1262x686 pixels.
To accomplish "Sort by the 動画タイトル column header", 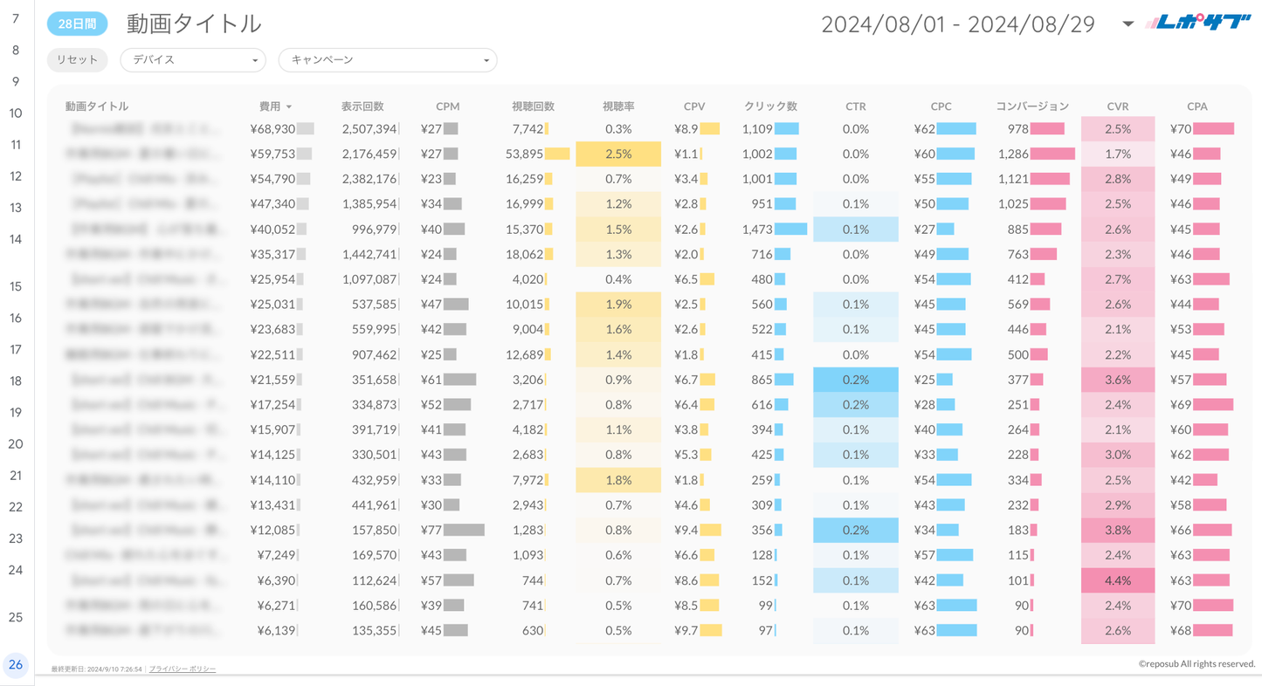I will [x=97, y=106].
